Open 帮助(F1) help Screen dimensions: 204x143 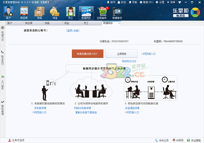click(147, 2)
